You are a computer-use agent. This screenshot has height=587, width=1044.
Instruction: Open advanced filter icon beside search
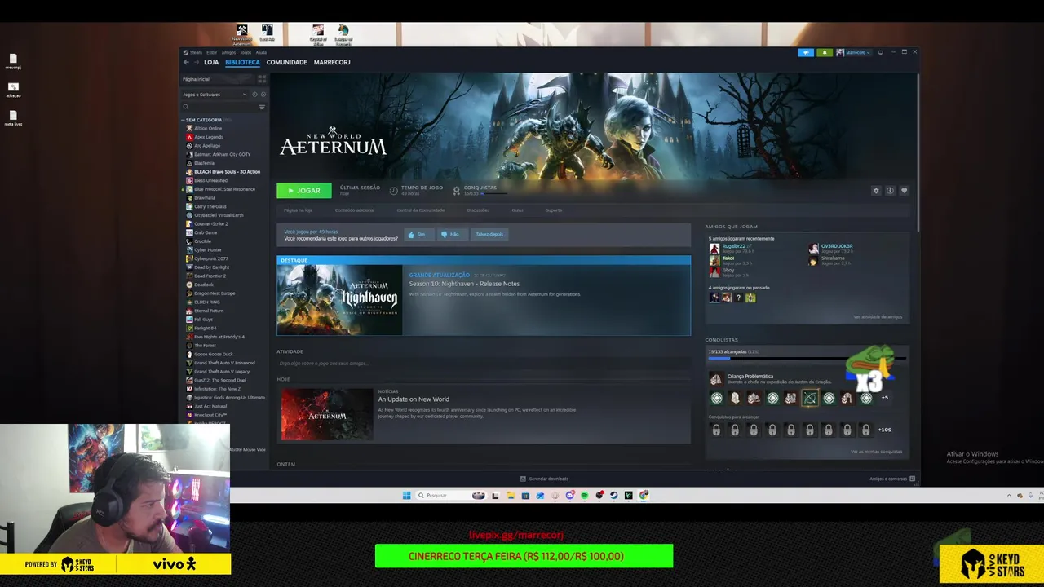coord(262,107)
